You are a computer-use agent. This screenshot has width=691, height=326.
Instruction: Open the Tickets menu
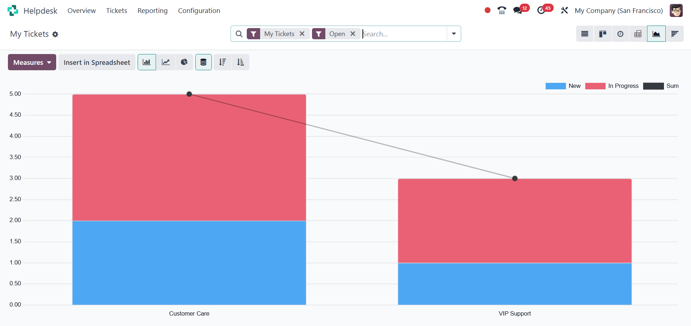coord(117,11)
